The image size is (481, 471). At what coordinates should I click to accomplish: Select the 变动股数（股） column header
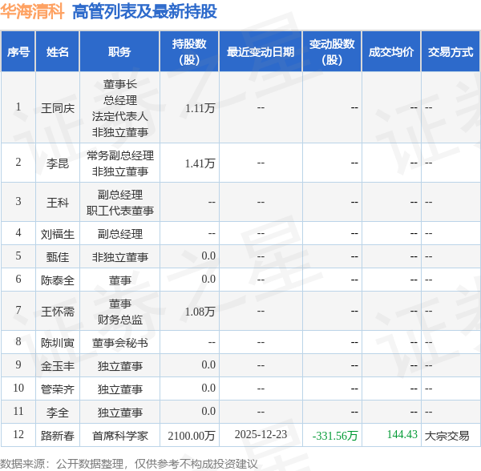click(332, 52)
